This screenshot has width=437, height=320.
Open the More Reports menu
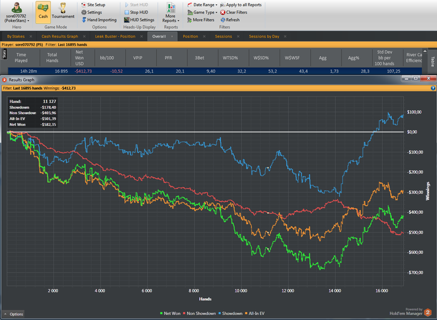(170, 12)
